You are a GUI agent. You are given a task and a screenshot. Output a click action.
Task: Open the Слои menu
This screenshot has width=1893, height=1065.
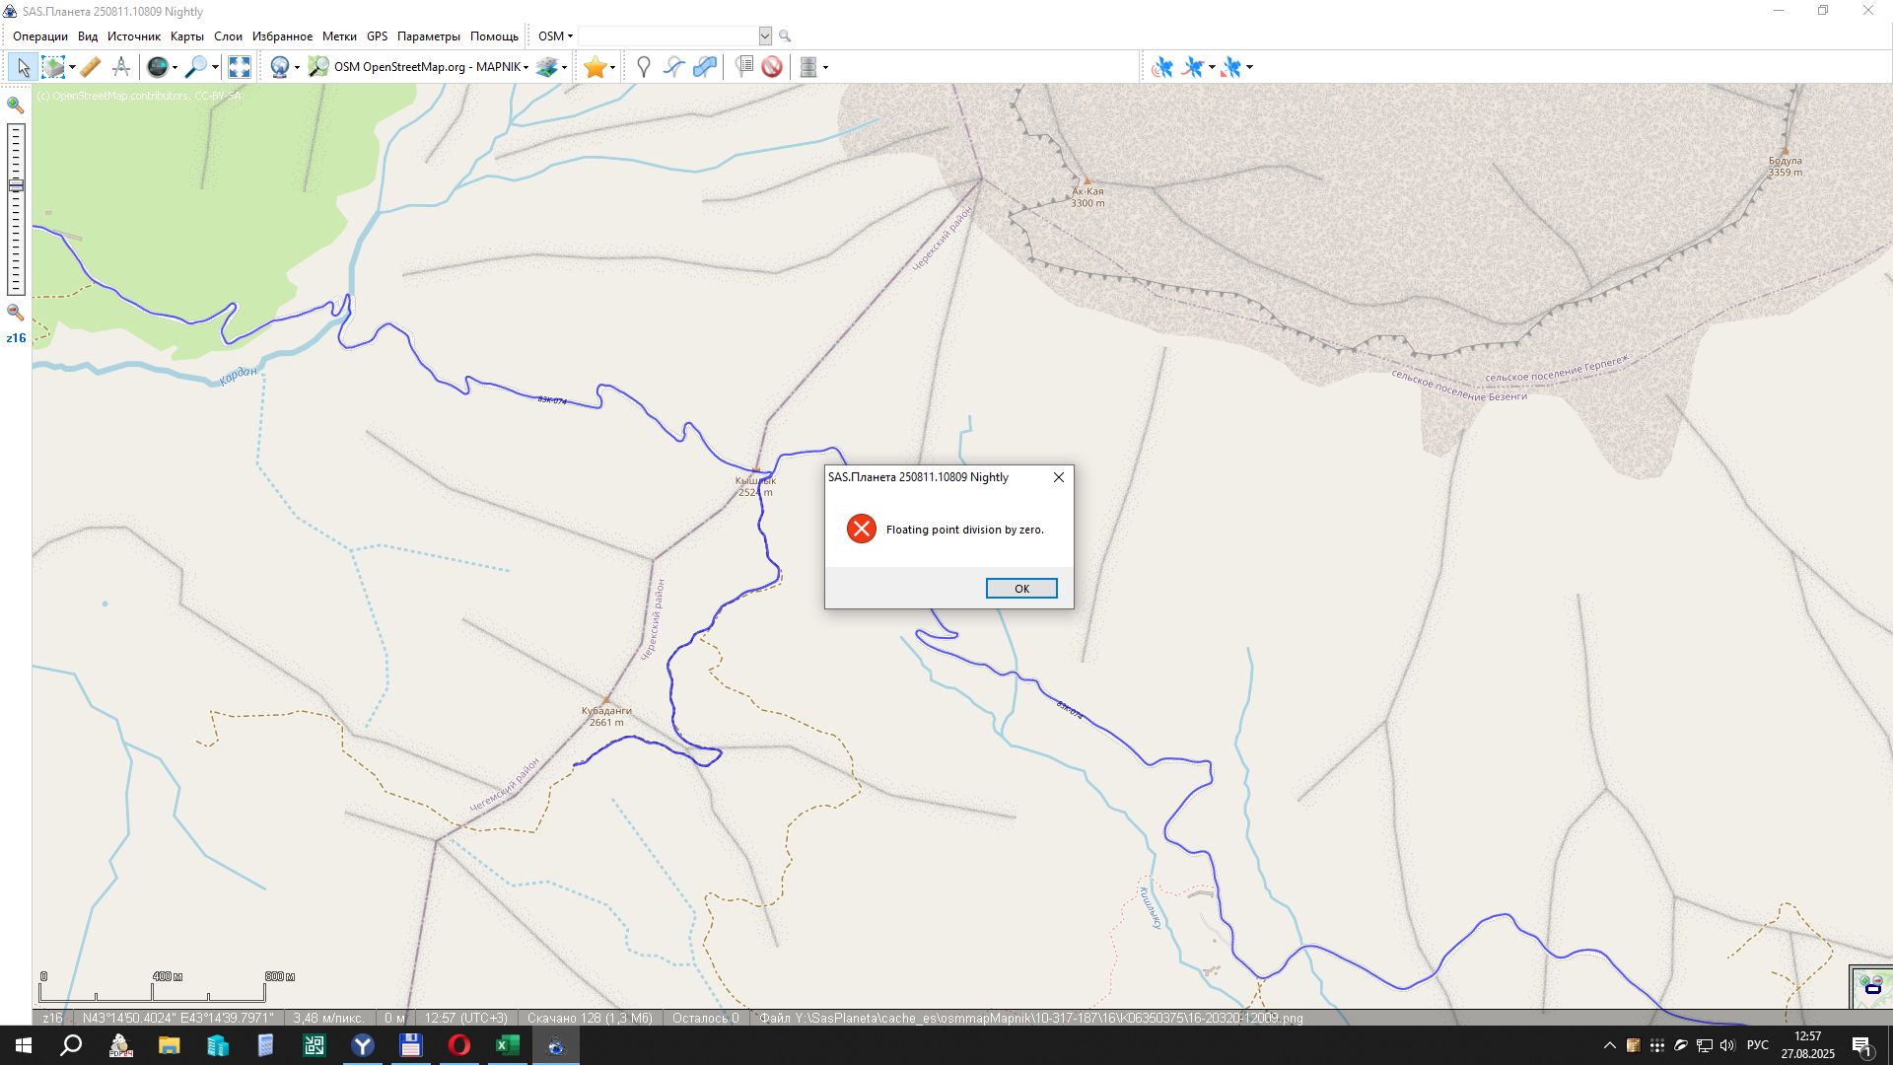click(x=228, y=36)
